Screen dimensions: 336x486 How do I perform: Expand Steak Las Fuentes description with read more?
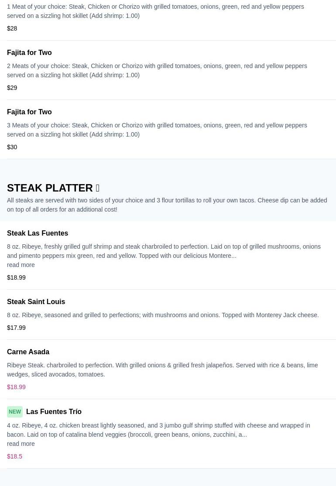click(x=21, y=265)
